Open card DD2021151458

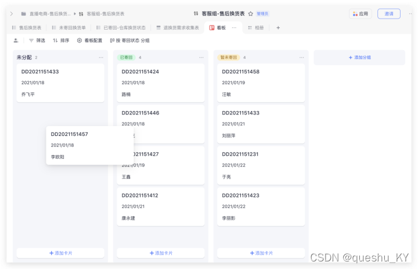(261, 83)
